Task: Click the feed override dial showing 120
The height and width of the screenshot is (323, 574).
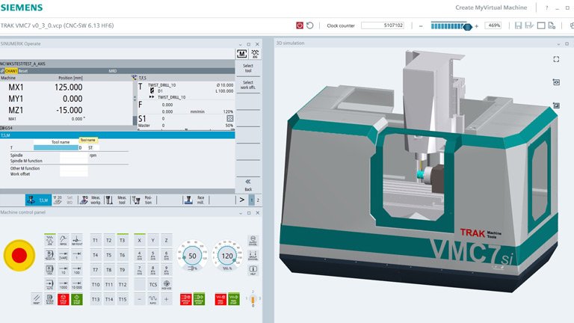Action: pos(227,256)
